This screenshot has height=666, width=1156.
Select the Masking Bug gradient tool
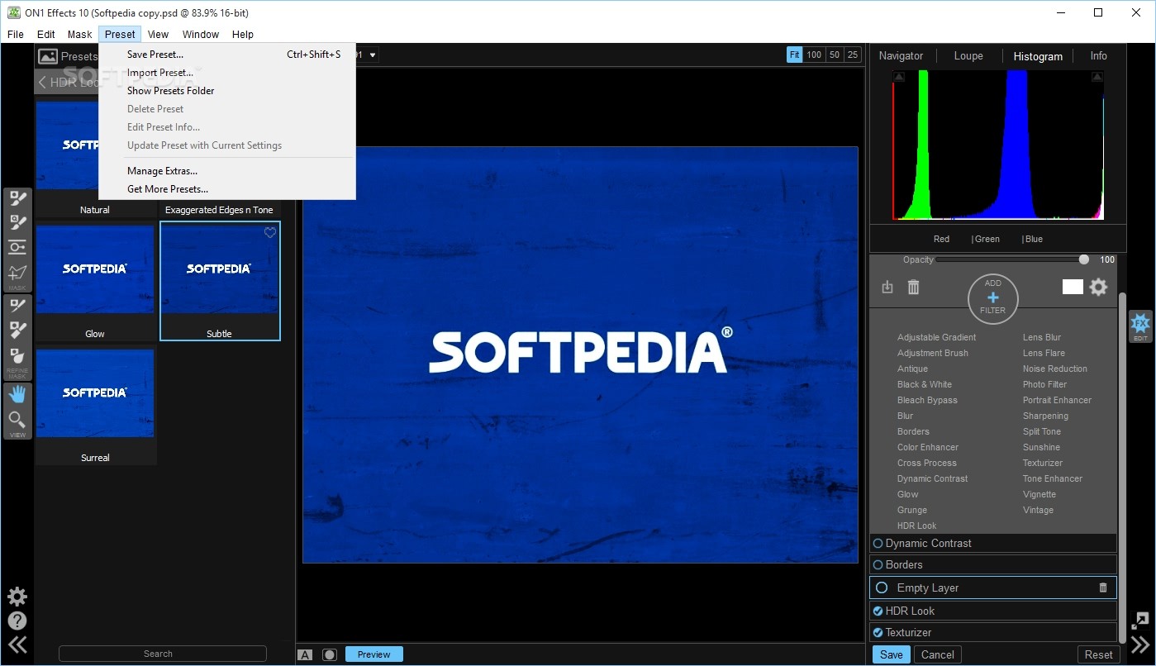tap(17, 247)
